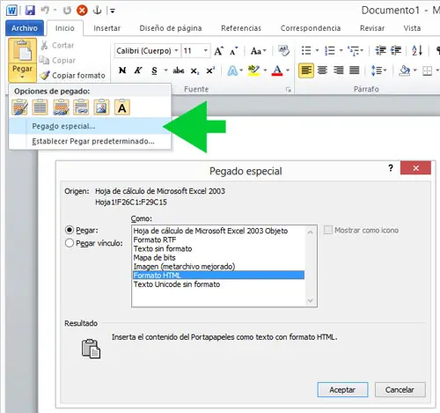Click the Save icon in quick access toolbar
This screenshot has height=413, width=440.
(x=30, y=11)
